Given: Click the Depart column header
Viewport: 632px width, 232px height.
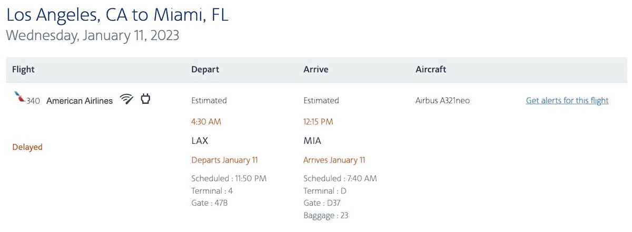Looking at the screenshot, I should coord(205,69).
